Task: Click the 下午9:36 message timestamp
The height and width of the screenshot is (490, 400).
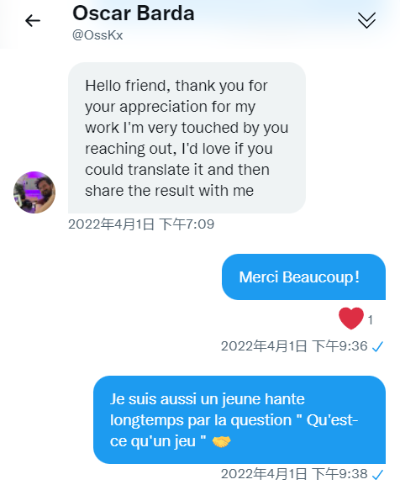Action: click(x=295, y=346)
